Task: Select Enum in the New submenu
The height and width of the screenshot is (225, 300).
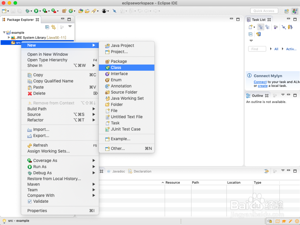Action: (127, 80)
